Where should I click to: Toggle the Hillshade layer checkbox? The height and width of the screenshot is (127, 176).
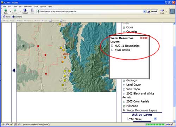(x=124, y=106)
